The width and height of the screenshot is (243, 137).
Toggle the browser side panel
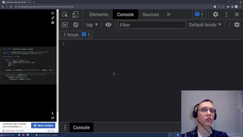coord(232,7)
